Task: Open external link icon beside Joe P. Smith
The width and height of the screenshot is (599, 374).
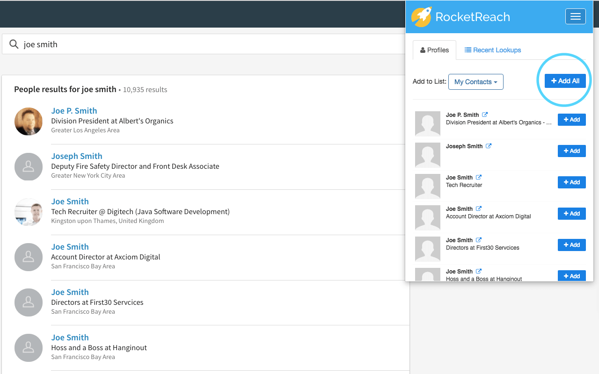Action: [485, 115]
